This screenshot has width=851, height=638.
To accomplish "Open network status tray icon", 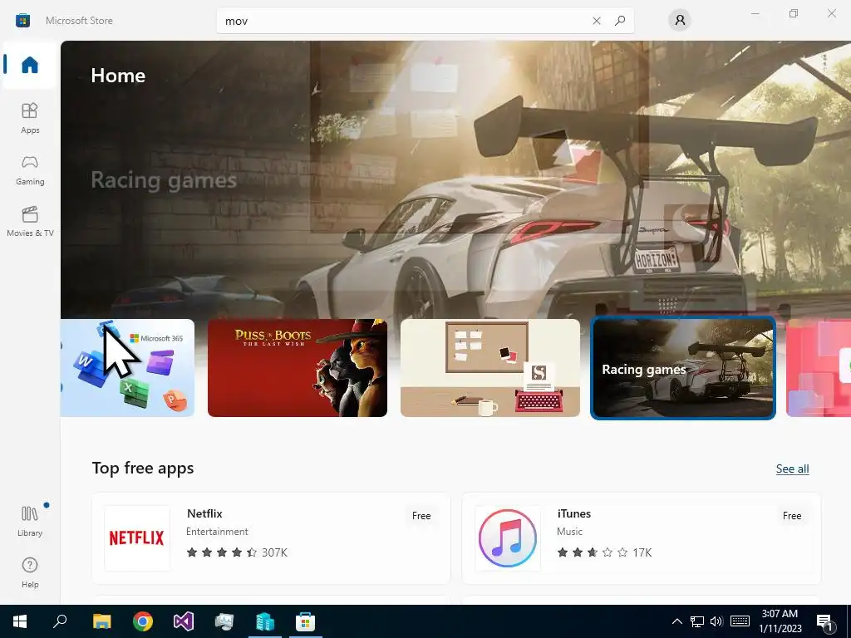I will click(x=697, y=621).
